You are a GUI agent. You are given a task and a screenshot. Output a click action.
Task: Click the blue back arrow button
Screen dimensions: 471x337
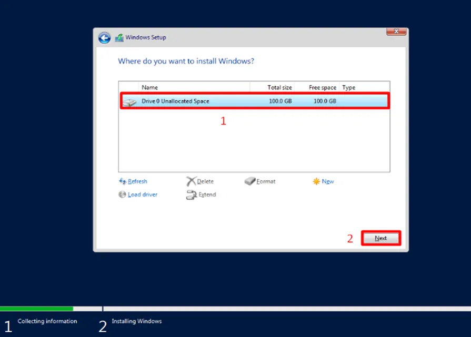coord(104,38)
